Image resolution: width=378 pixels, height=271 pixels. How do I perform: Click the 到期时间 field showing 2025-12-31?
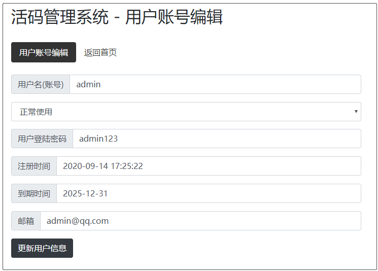coord(208,193)
